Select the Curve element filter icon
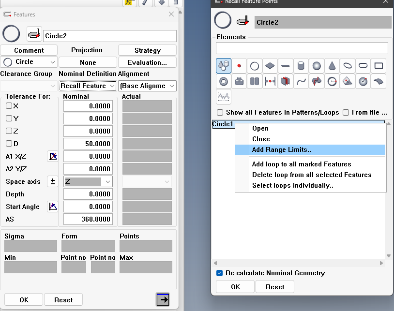This screenshot has width=394, height=311. [x=301, y=81]
